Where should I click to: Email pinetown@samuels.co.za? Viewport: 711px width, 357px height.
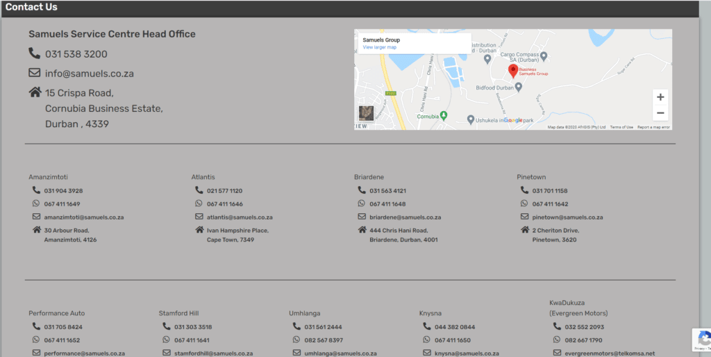[568, 217]
